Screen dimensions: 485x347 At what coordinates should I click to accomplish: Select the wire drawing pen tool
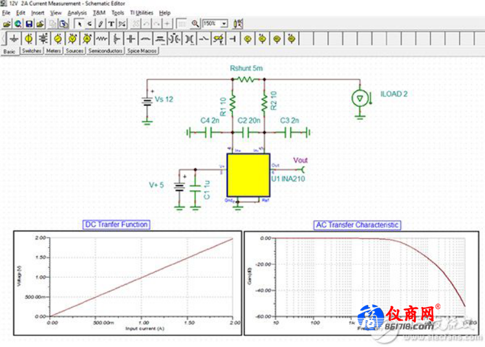point(100,24)
